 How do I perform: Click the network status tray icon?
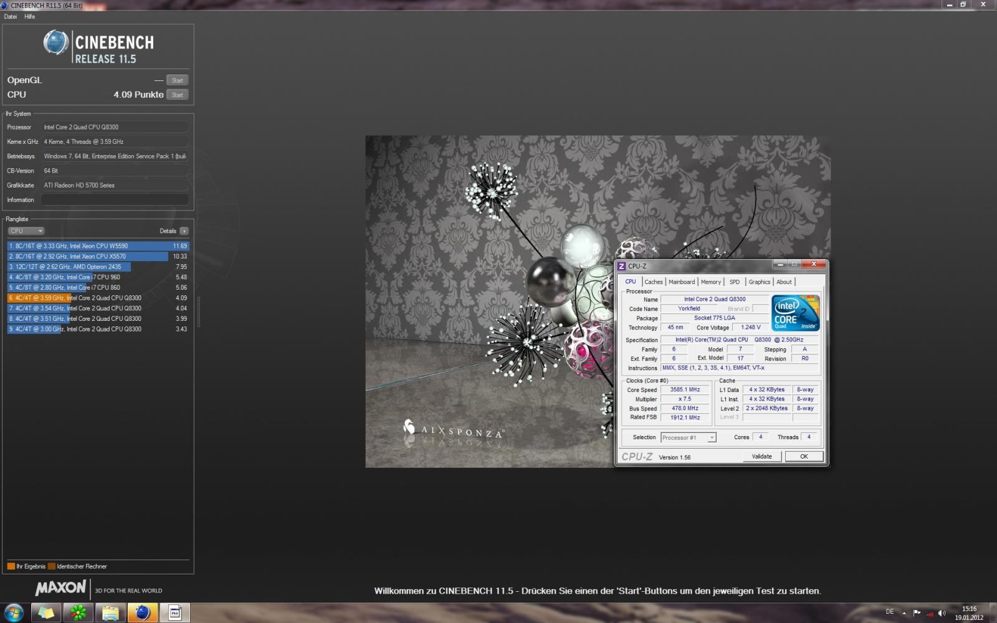[x=930, y=613]
